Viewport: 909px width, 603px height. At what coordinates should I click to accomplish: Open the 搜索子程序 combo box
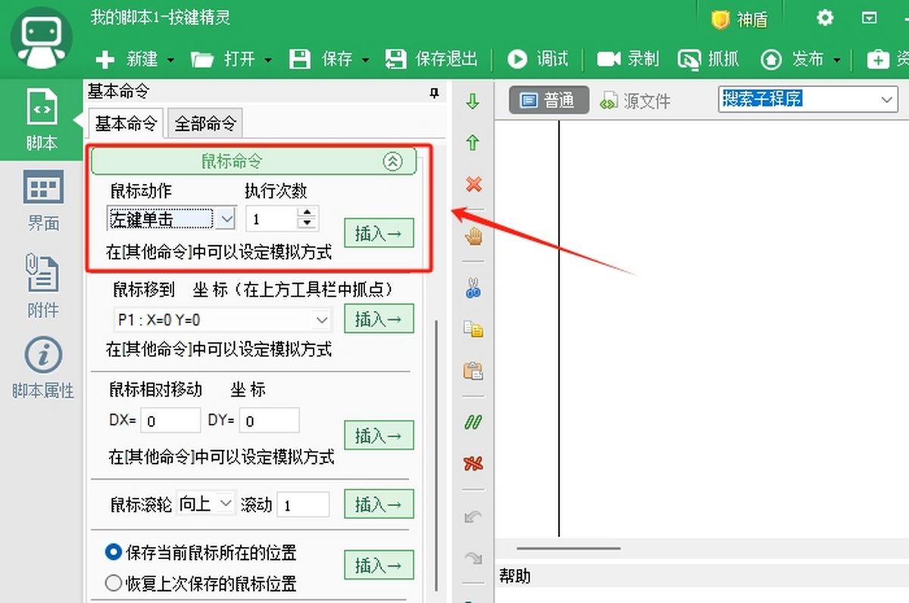[x=807, y=99]
